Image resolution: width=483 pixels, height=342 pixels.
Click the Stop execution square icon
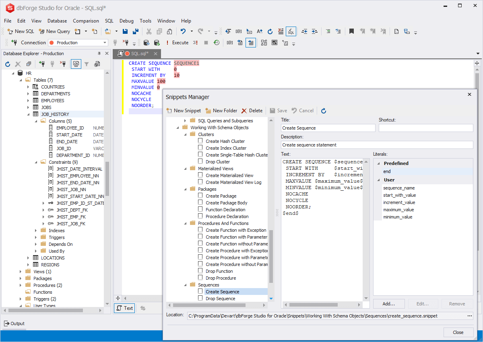[x=206, y=43]
